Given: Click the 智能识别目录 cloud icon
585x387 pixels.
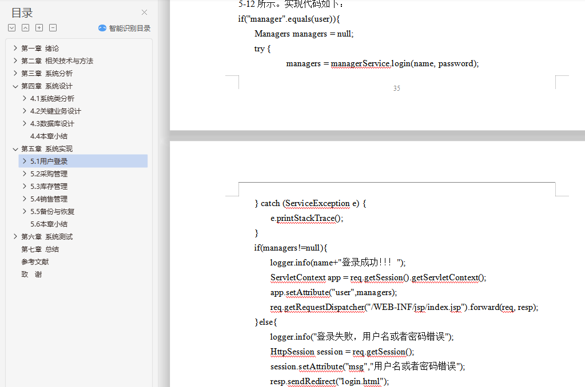Looking at the screenshot, I should coord(102,28).
